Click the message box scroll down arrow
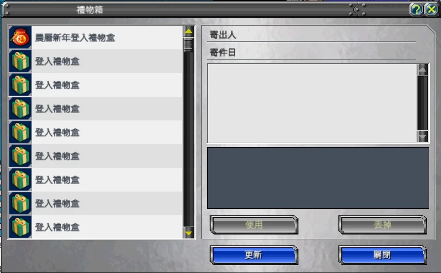Screen dimensions: 441x273 422,136
